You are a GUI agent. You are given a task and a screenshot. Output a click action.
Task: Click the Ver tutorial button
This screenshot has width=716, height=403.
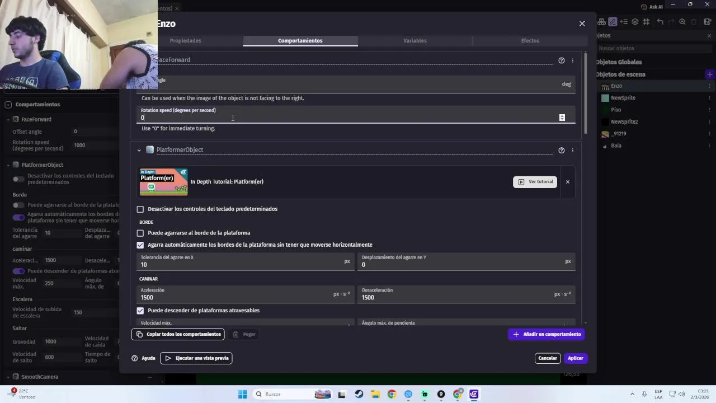tap(535, 182)
